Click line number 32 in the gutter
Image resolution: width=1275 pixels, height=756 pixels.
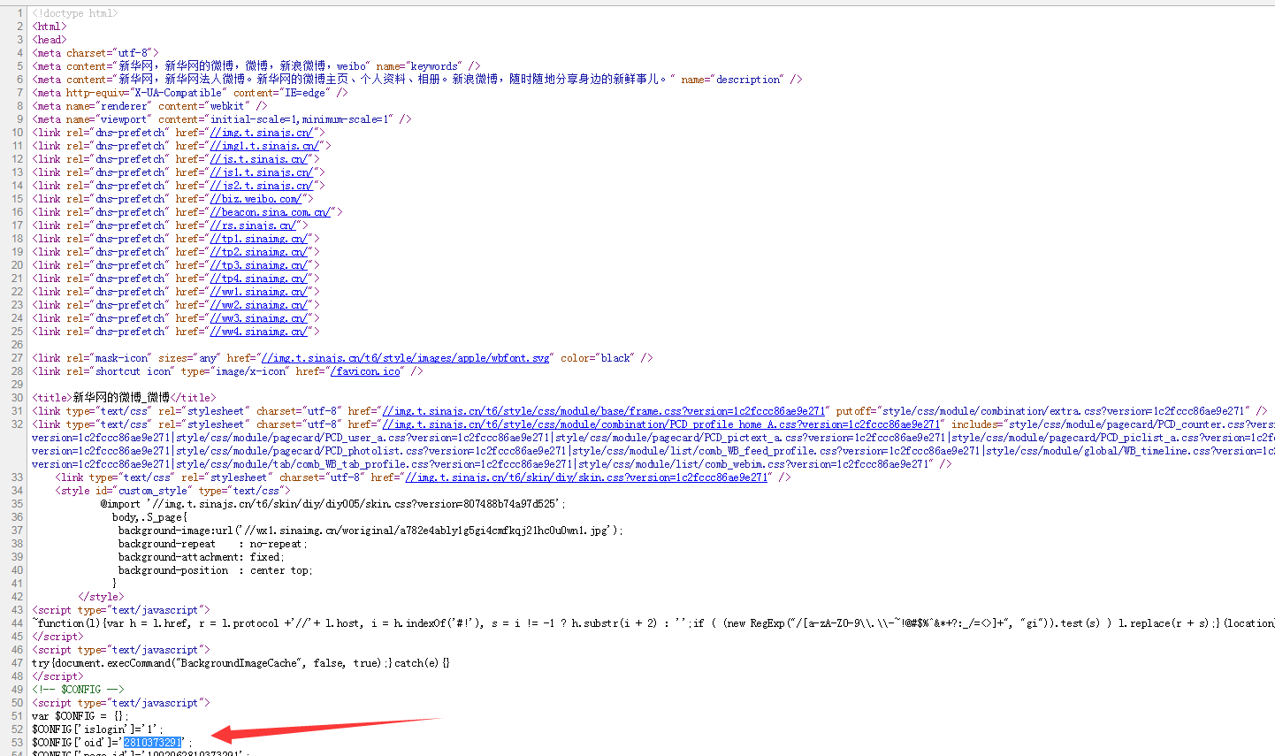pyautogui.click(x=18, y=424)
